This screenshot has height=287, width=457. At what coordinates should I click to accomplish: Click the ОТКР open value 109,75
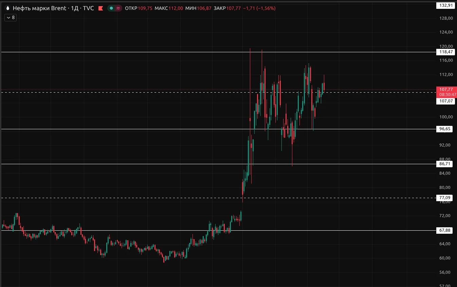(145, 8)
